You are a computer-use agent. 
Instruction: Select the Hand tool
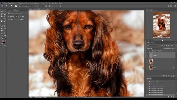(5, 36)
